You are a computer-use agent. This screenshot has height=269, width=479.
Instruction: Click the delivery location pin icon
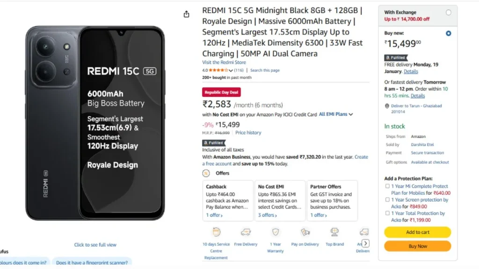click(x=387, y=106)
